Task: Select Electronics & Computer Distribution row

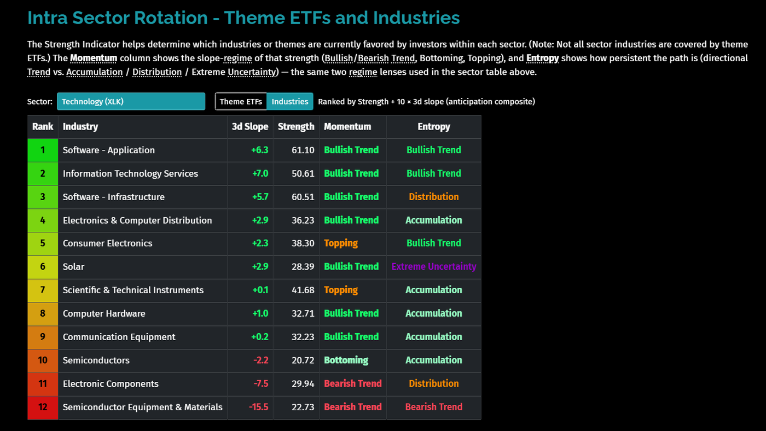Action: [254, 220]
